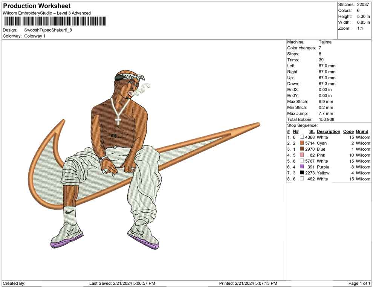Image resolution: width=373 pixels, height=287 pixels.
Task: Click the EndY label
Action: tap(293, 96)
